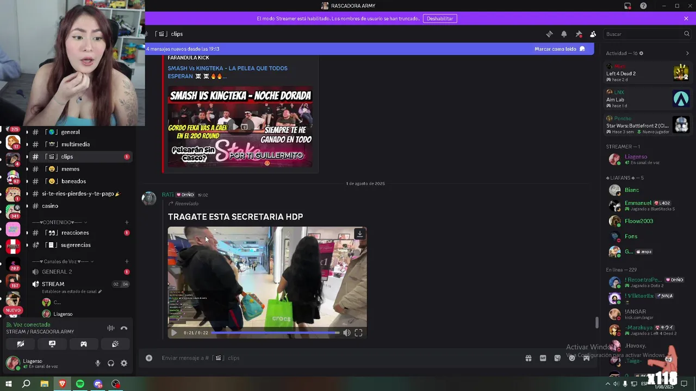Open Spotify from the Windows taskbar
This screenshot has height=391, width=696.
click(80, 384)
